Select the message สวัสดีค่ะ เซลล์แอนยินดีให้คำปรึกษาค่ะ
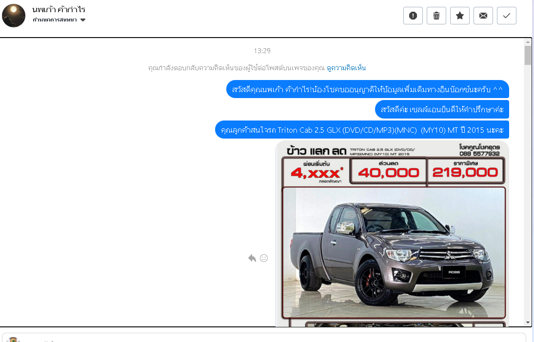Image resolution: width=534 pixels, height=342 pixels. coord(442,110)
